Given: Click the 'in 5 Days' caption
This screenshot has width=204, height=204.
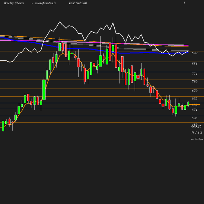Looking at the screenshot, I should (197, 139).
